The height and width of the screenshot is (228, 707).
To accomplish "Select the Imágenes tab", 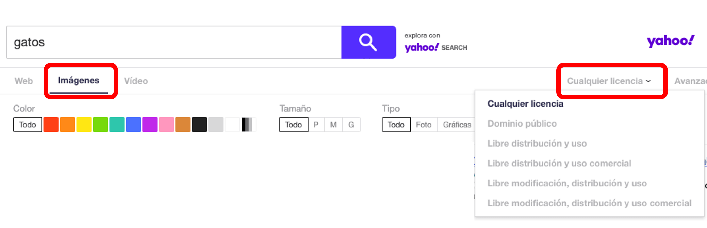I will (x=79, y=80).
